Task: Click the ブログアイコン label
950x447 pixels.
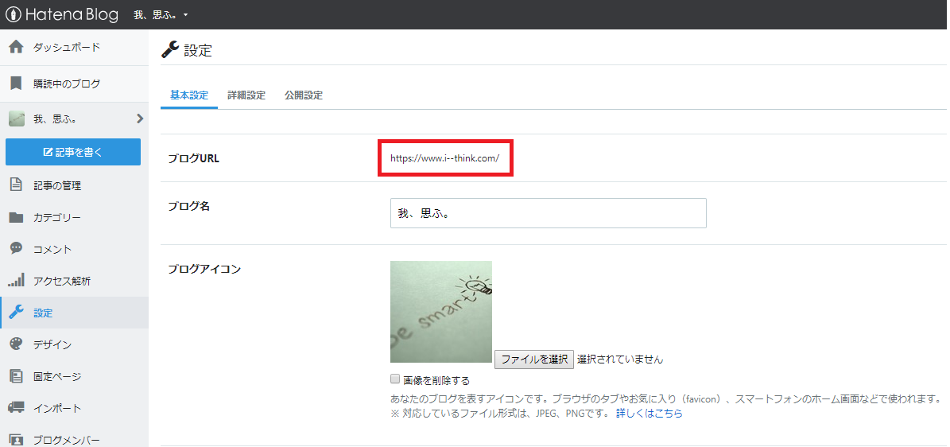Action: pyautogui.click(x=204, y=269)
